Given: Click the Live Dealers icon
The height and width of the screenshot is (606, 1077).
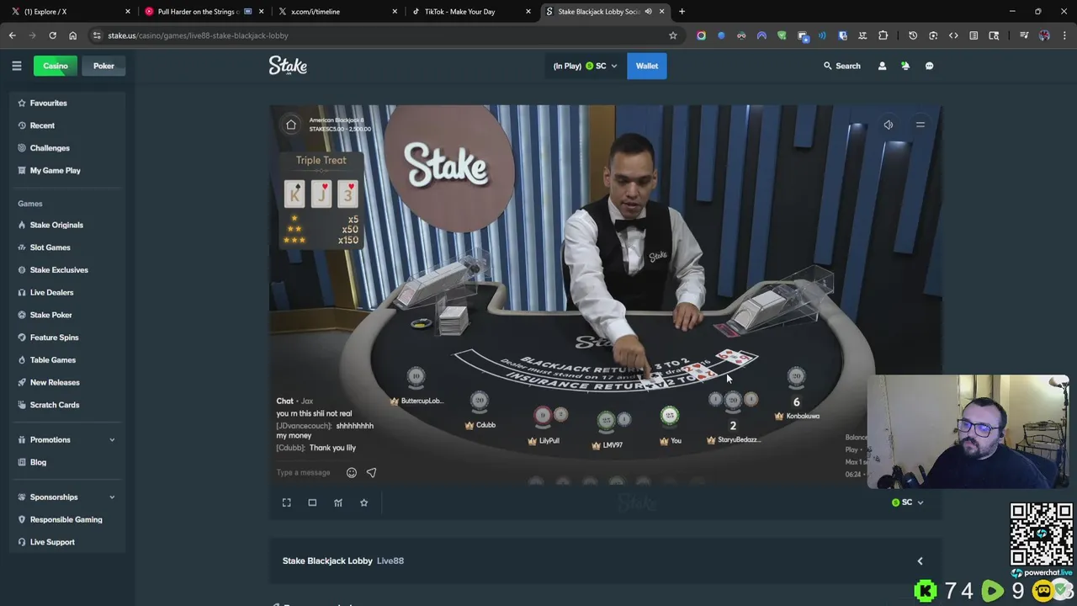Looking at the screenshot, I should pos(22,292).
